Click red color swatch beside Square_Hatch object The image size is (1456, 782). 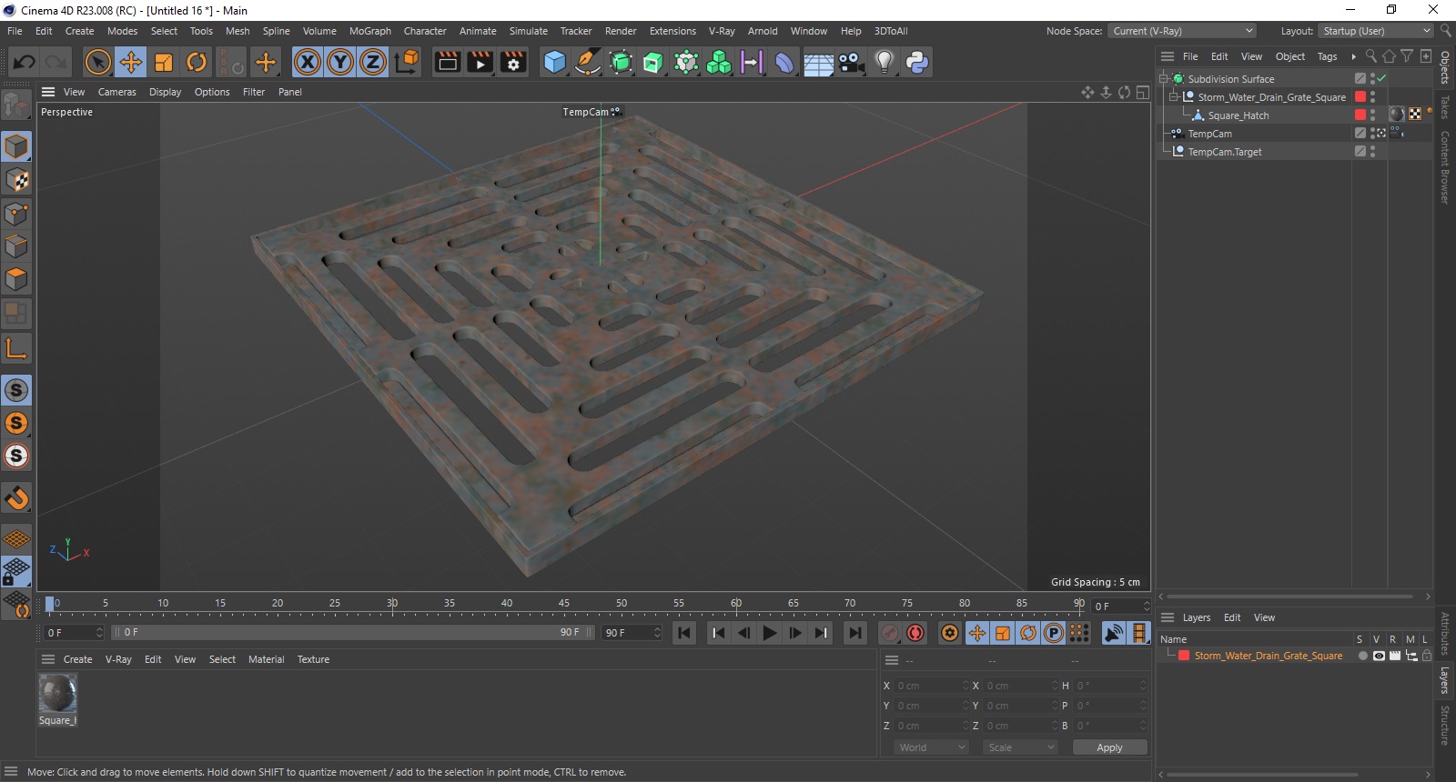(1360, 115)
